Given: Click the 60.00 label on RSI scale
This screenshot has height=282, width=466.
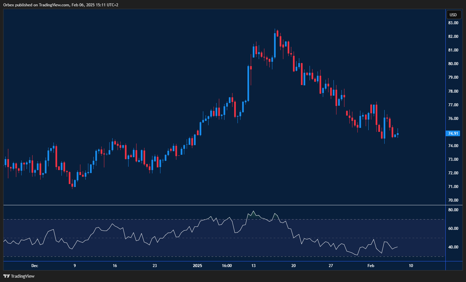Looking at the screenshot, I should click(x=453, y=229).
